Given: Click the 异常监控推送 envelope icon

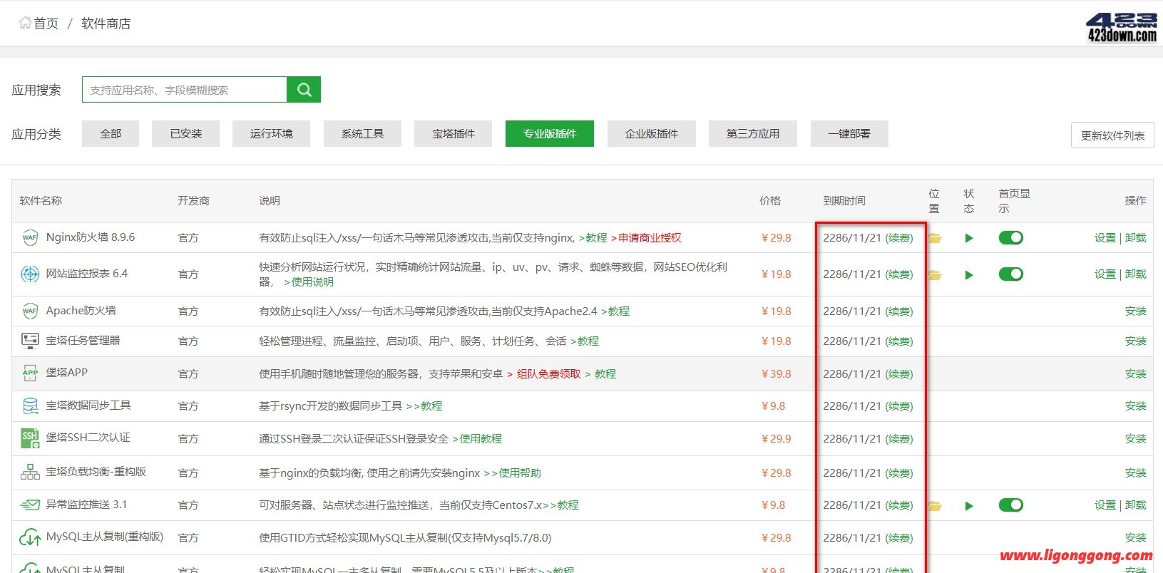Looking at the screenshot, I should coord(30,505).
